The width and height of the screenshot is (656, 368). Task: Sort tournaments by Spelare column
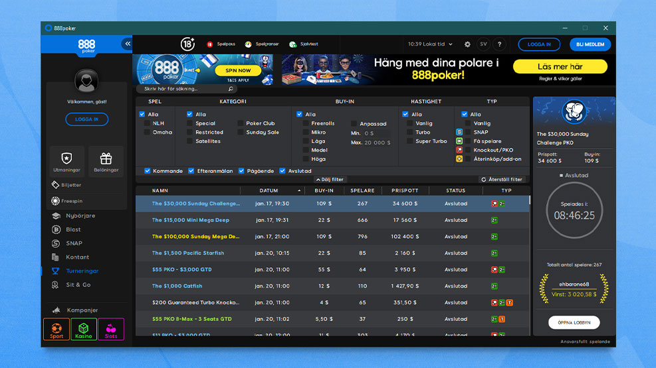(x=362, y=190)
